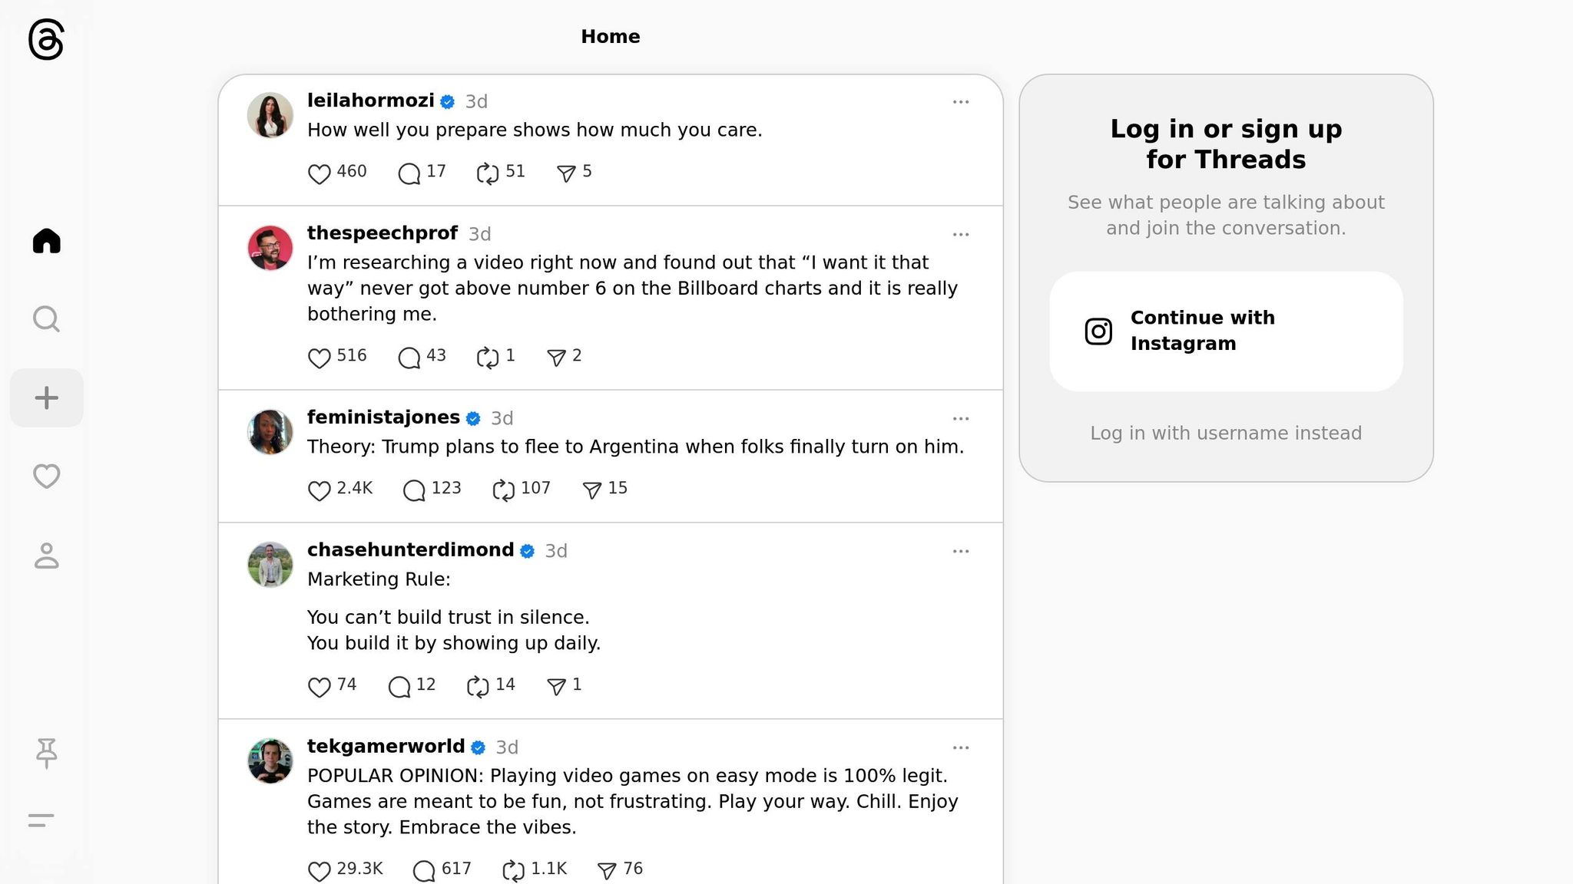Continue with Instagram login

point(1226,331)
